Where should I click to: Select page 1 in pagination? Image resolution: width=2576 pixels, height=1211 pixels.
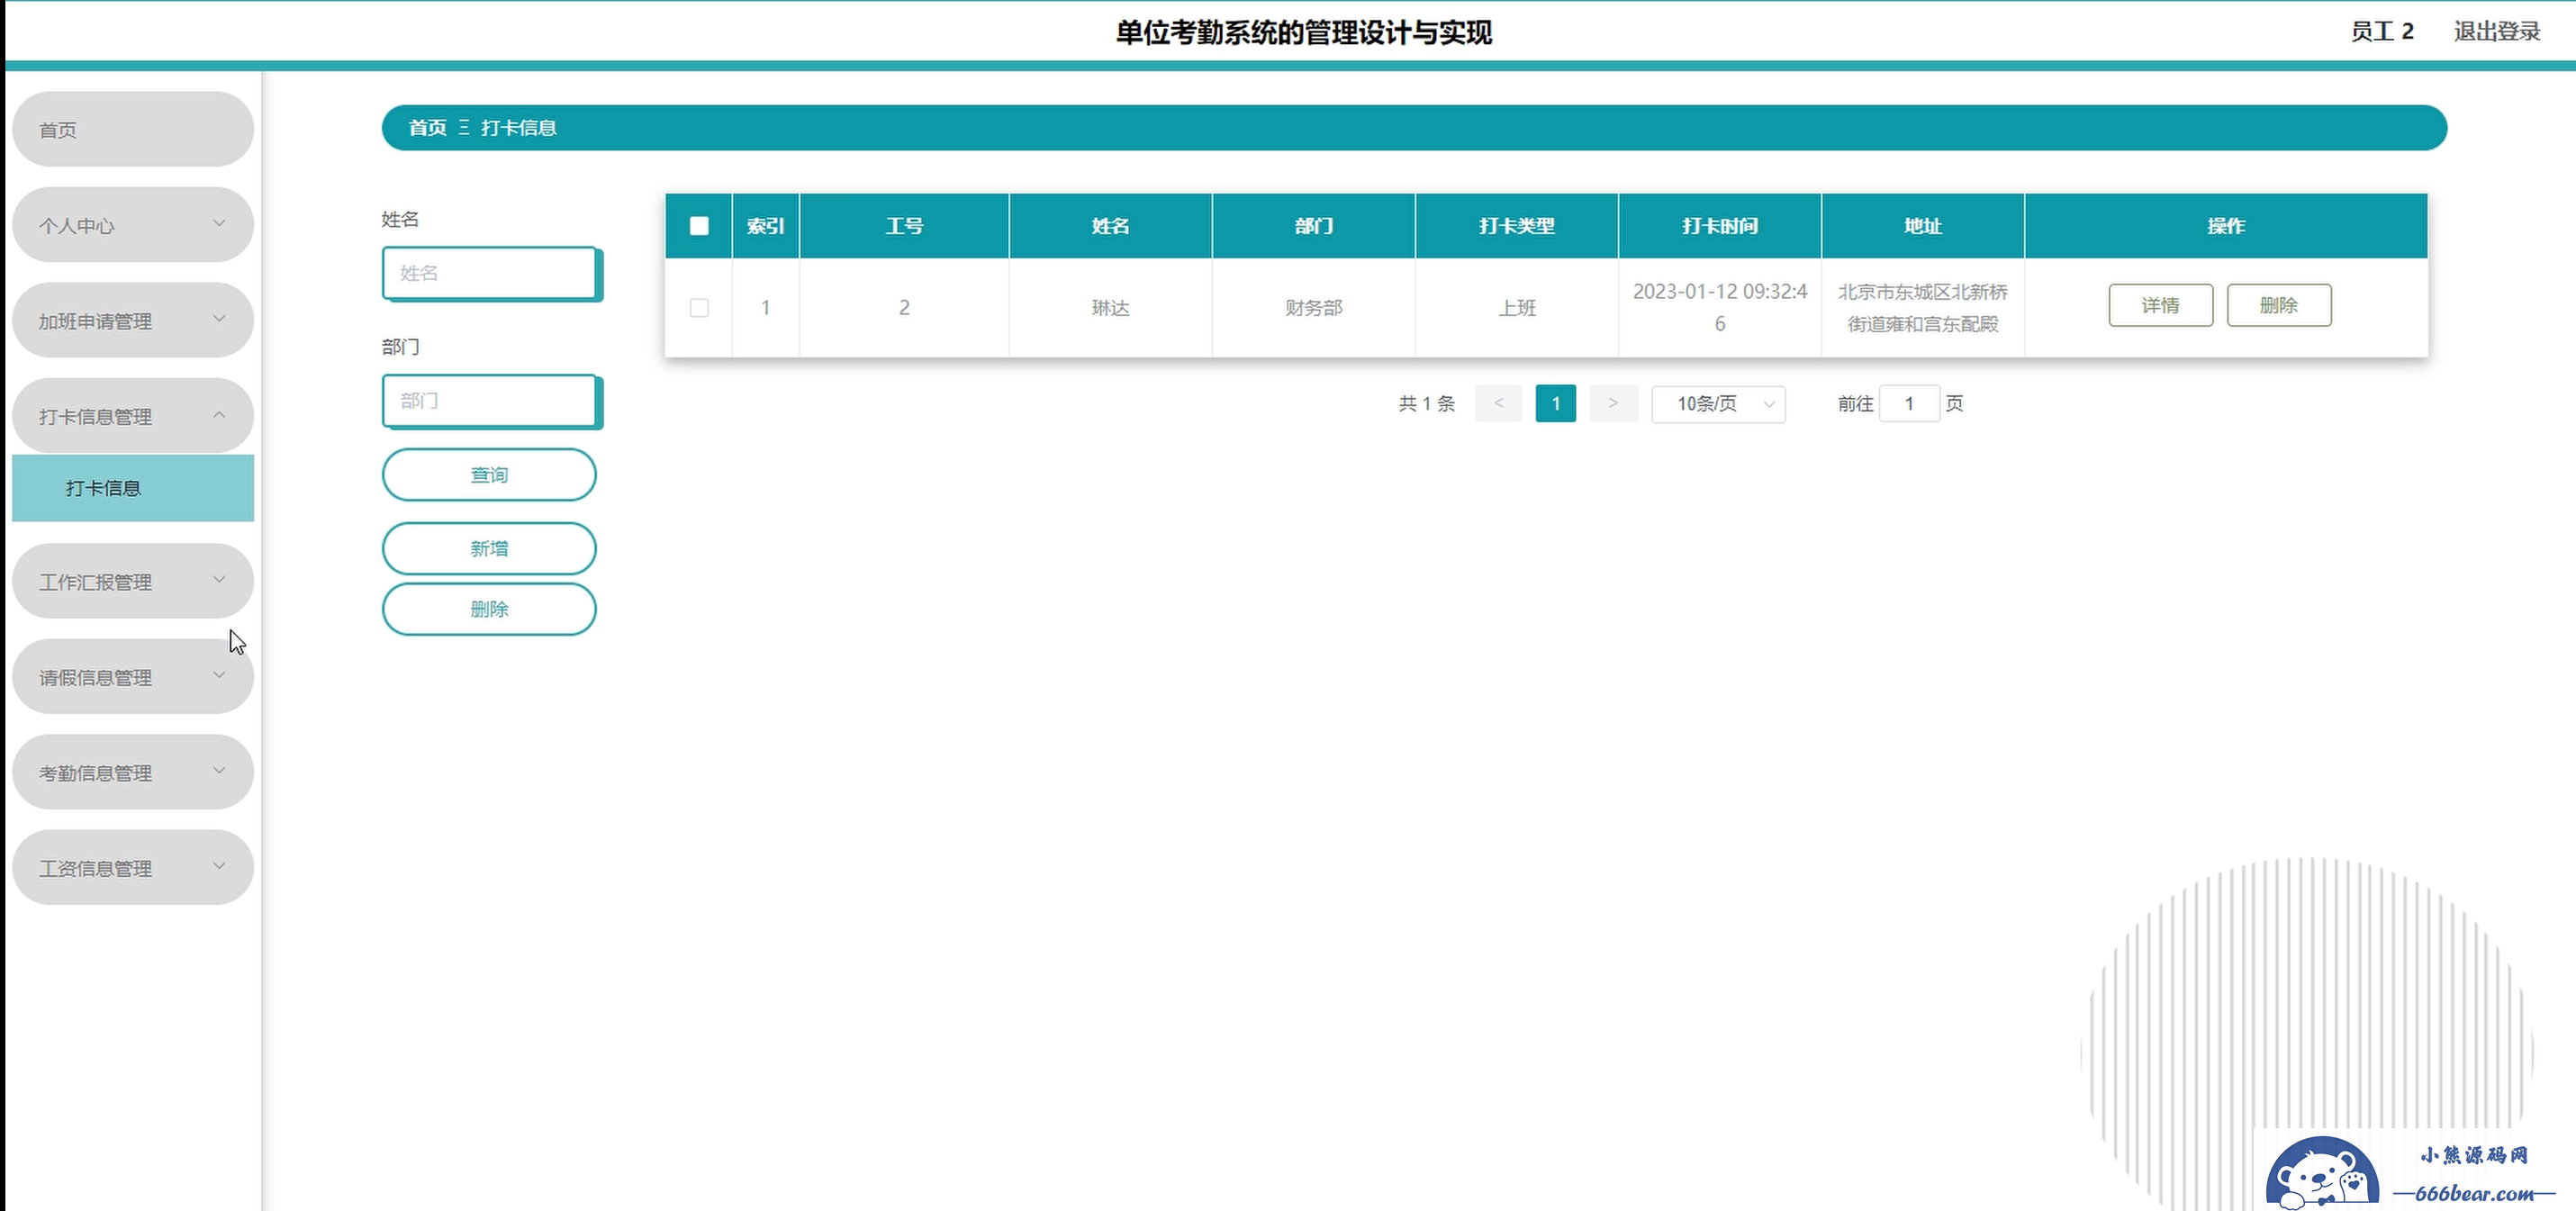click(1556, 404)
